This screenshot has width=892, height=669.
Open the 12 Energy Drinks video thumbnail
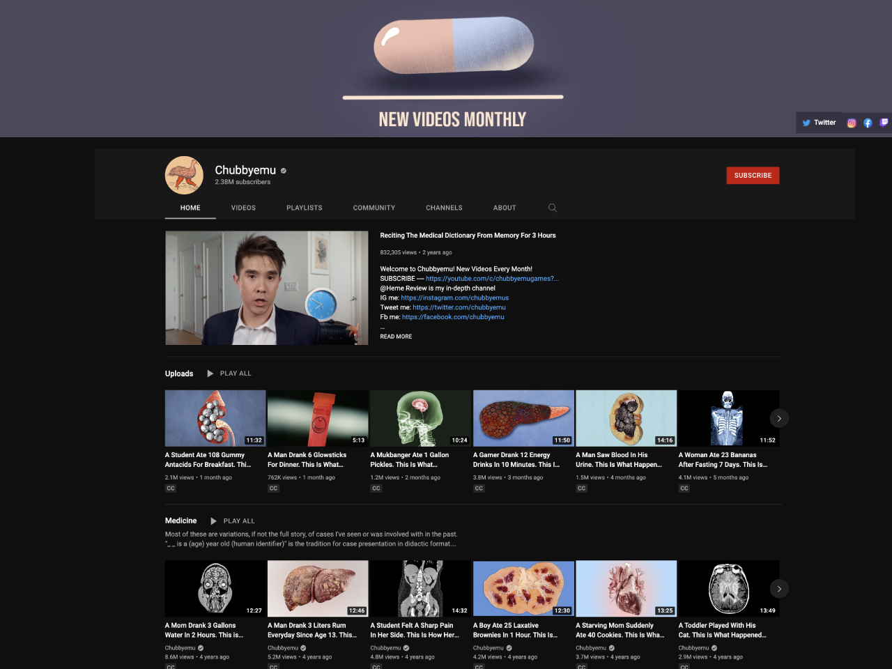523,418
